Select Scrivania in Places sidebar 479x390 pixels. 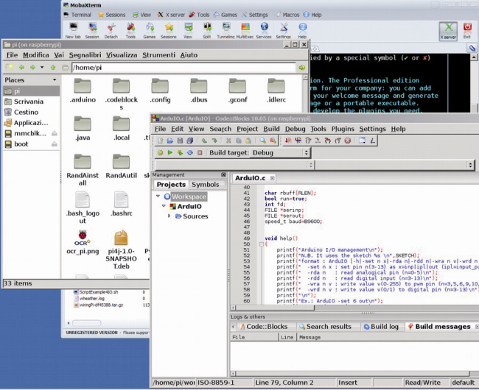coord(31,102)
